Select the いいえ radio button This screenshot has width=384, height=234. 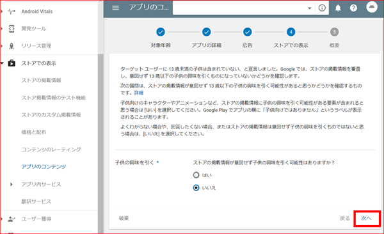(196, 188)
